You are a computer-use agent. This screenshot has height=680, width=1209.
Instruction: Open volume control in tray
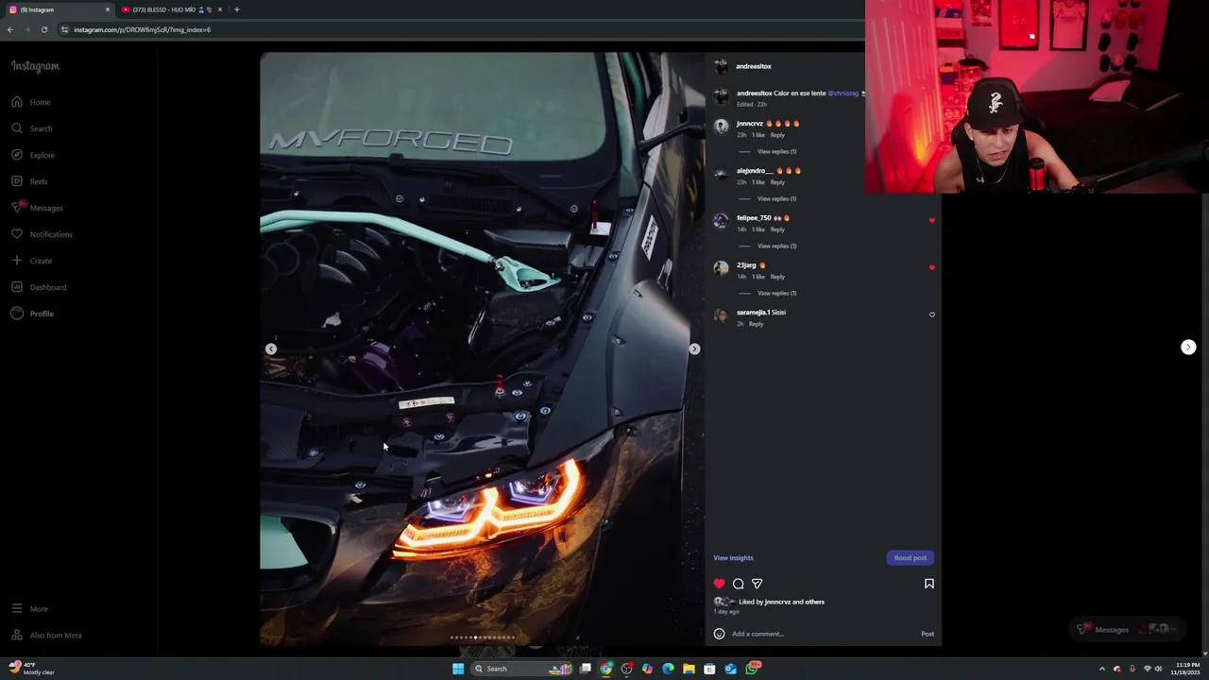[1158, 669]
